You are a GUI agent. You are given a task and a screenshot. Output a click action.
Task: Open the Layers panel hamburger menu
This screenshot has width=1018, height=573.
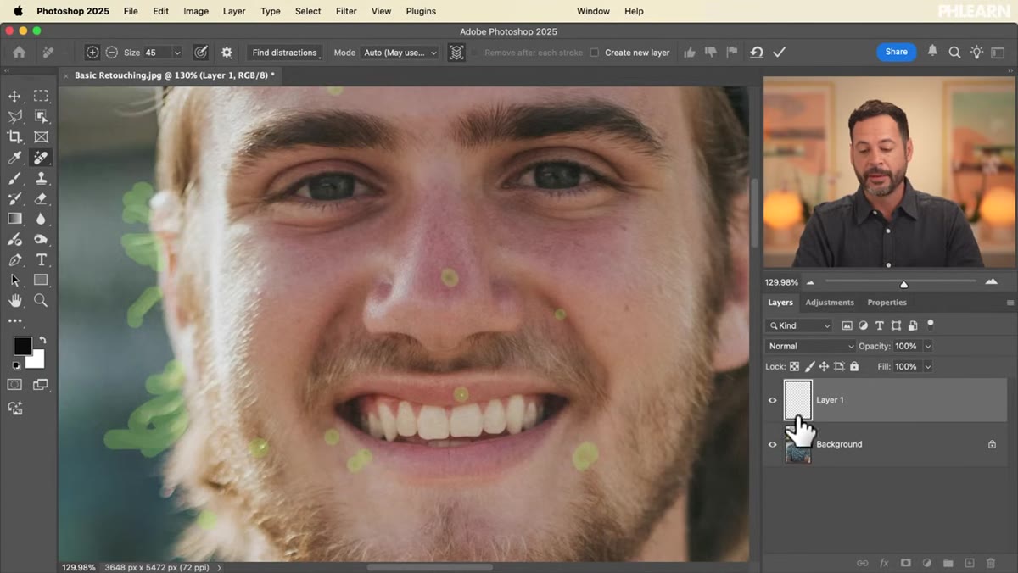tap(1010, 303)
